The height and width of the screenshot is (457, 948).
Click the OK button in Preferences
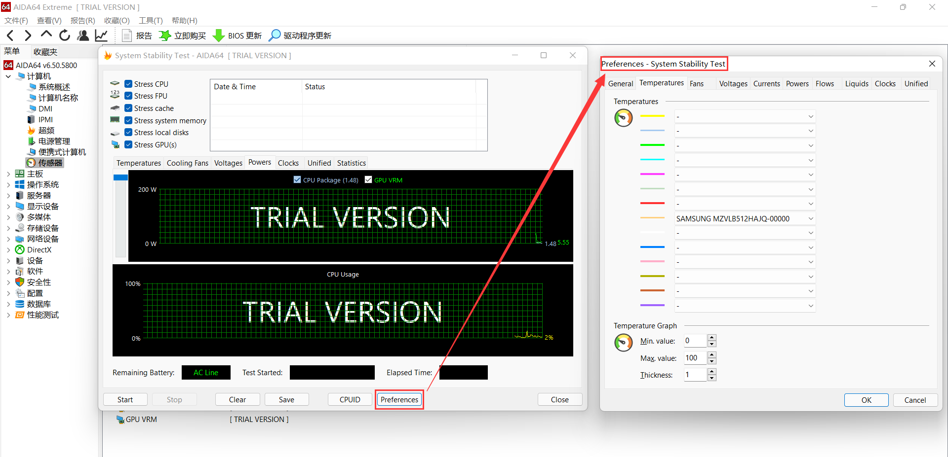pos(866,400)
